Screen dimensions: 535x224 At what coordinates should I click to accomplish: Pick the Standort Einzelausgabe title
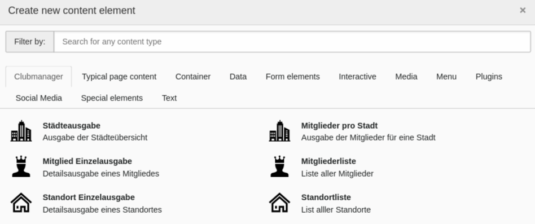coord(89,197)
